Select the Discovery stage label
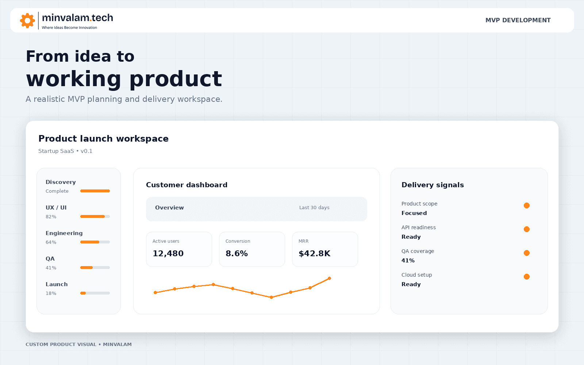The height and width of the screenshot is (365, 584). tap(61, 182)
